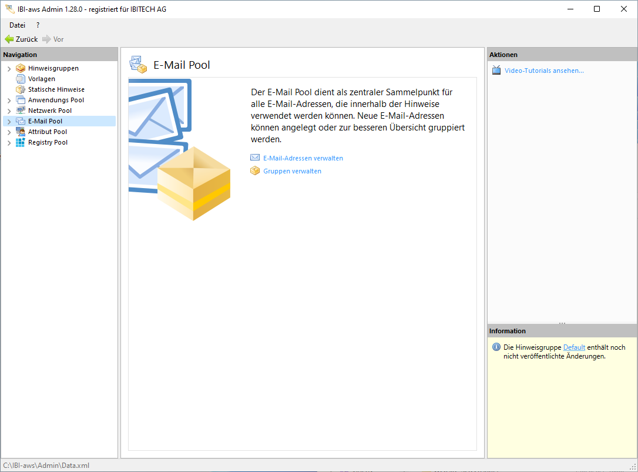Expand the Anwendungs Pool tree node

pyautogui.click(x=9, y=101)
